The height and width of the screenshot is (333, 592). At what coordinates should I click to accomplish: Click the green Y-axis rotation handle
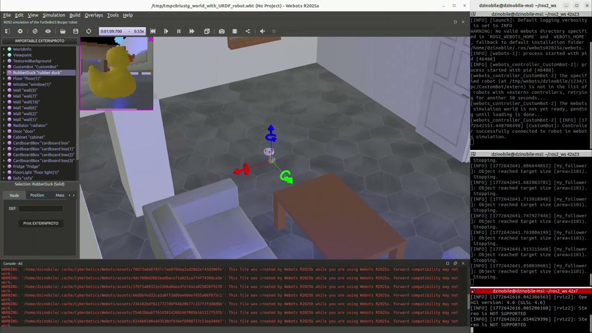[x=286, y=177]
